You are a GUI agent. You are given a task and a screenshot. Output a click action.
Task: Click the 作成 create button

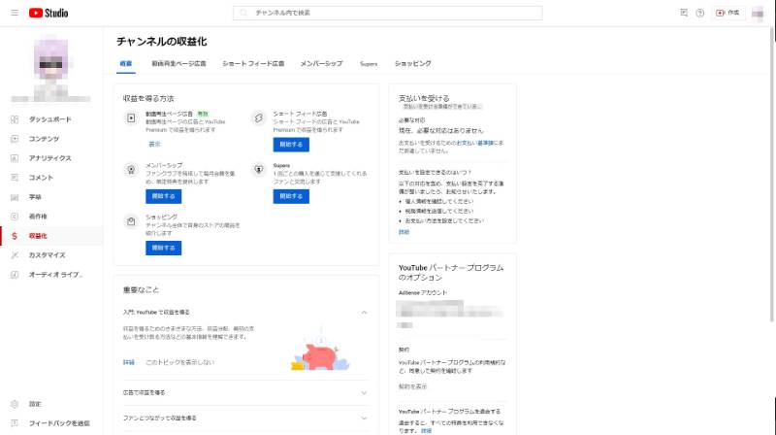click(728, 13)
